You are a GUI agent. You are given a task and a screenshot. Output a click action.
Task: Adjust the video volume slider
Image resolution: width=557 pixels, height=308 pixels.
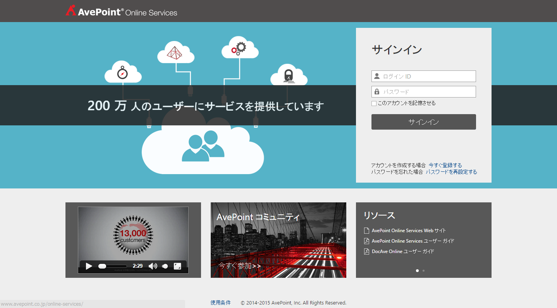[x=165, y=266]
